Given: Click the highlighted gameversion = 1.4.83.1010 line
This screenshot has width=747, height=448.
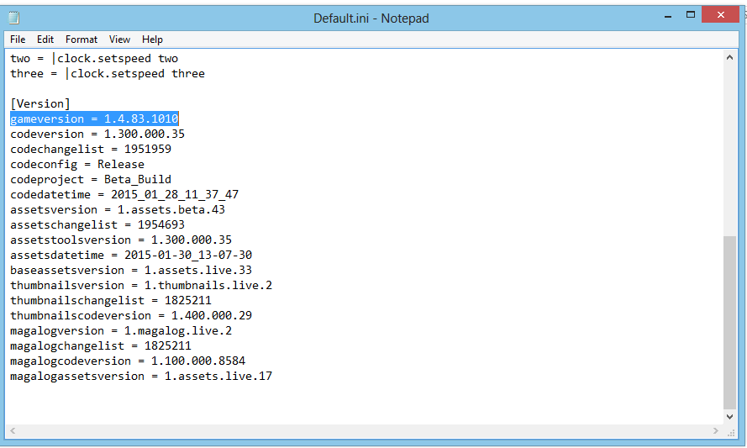Looking at the screenshot, I should pyautogui.click(x=94, y=119).
